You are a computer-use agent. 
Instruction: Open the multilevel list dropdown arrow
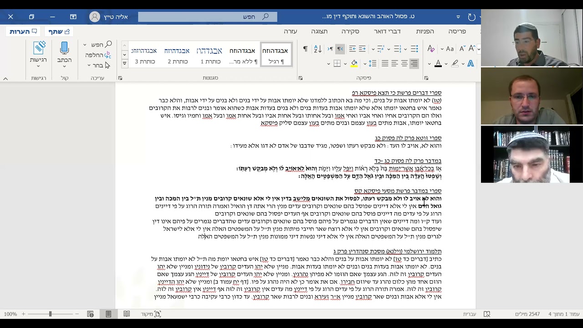pos(373,49)
